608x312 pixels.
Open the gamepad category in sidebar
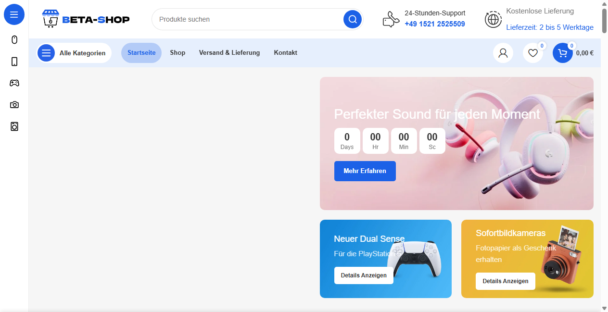click(x=14, y=83)
